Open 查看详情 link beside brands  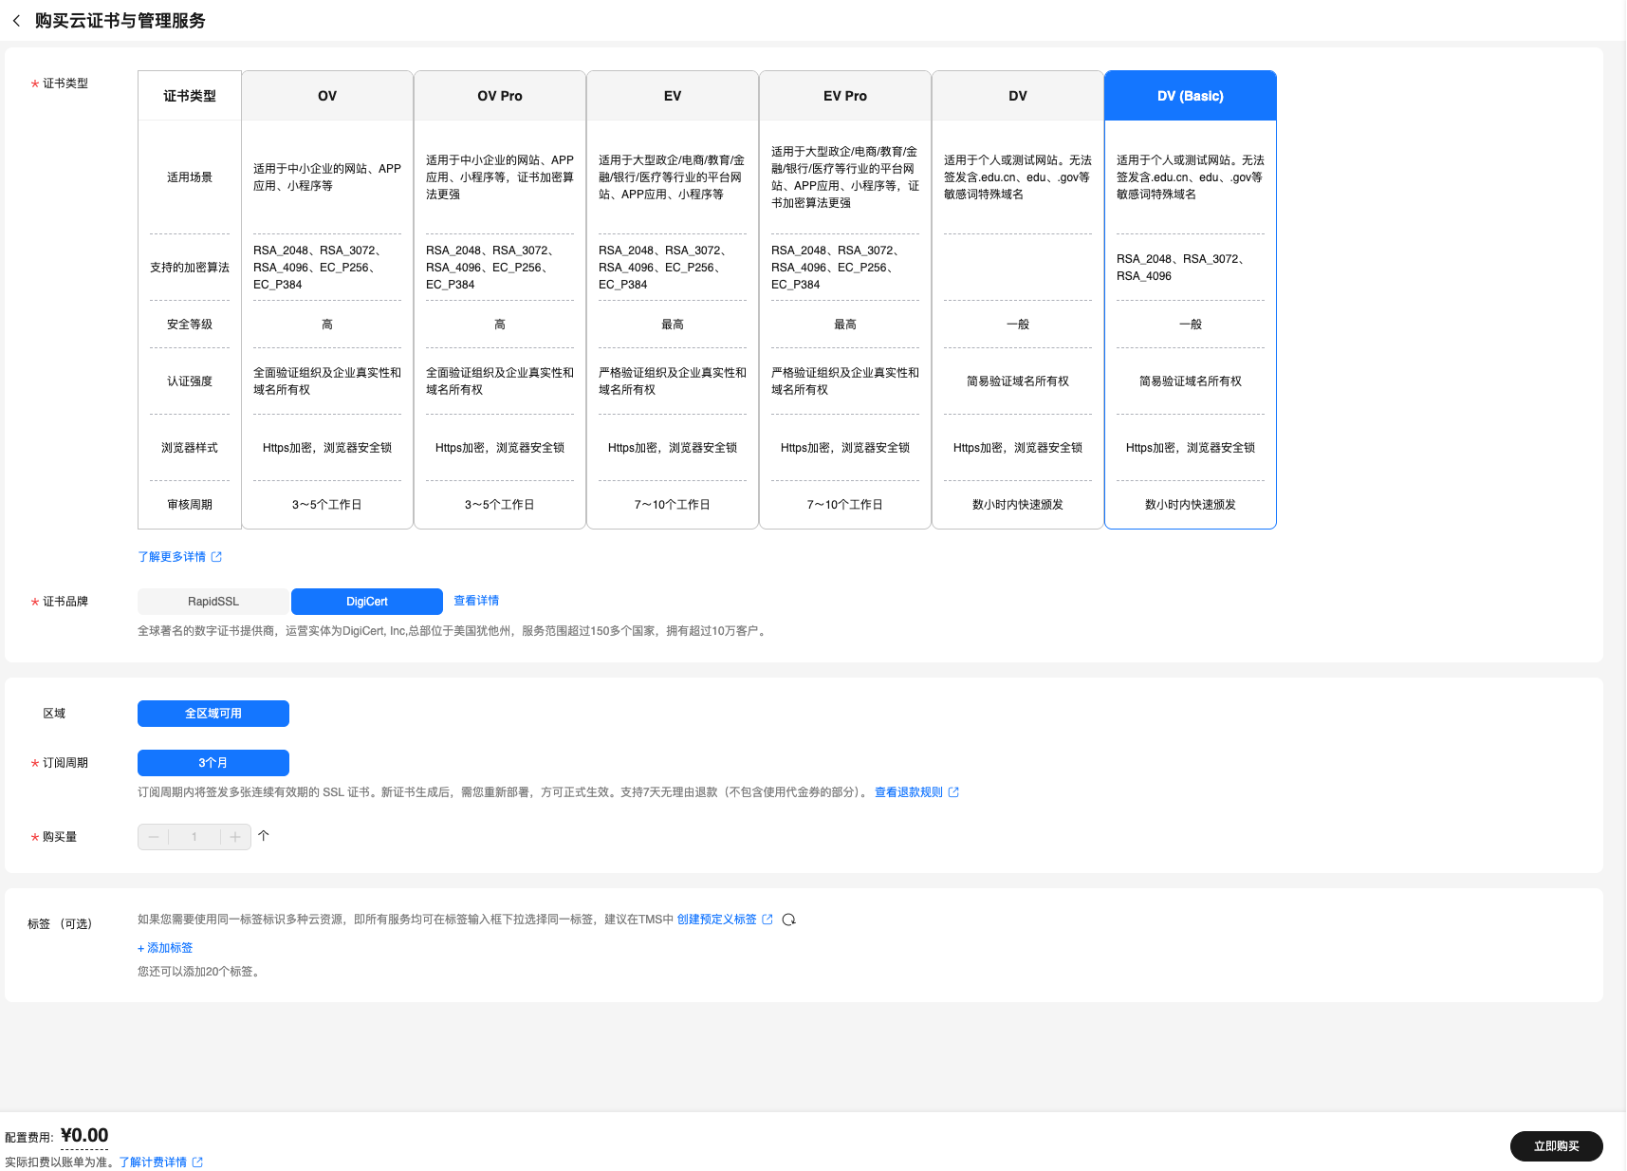click(x=476, y=601)
